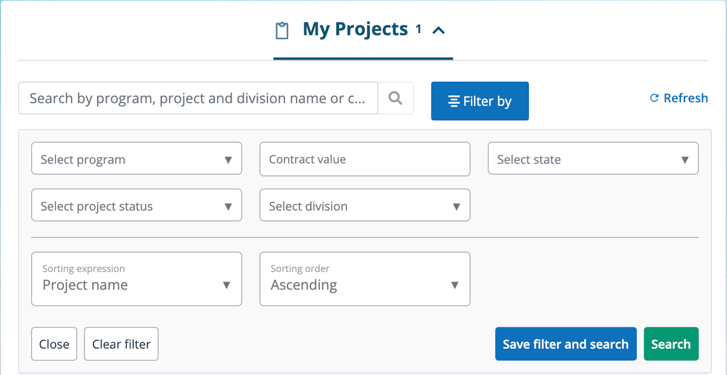Click the filter lines icon in Filter by

click(454, 102)
